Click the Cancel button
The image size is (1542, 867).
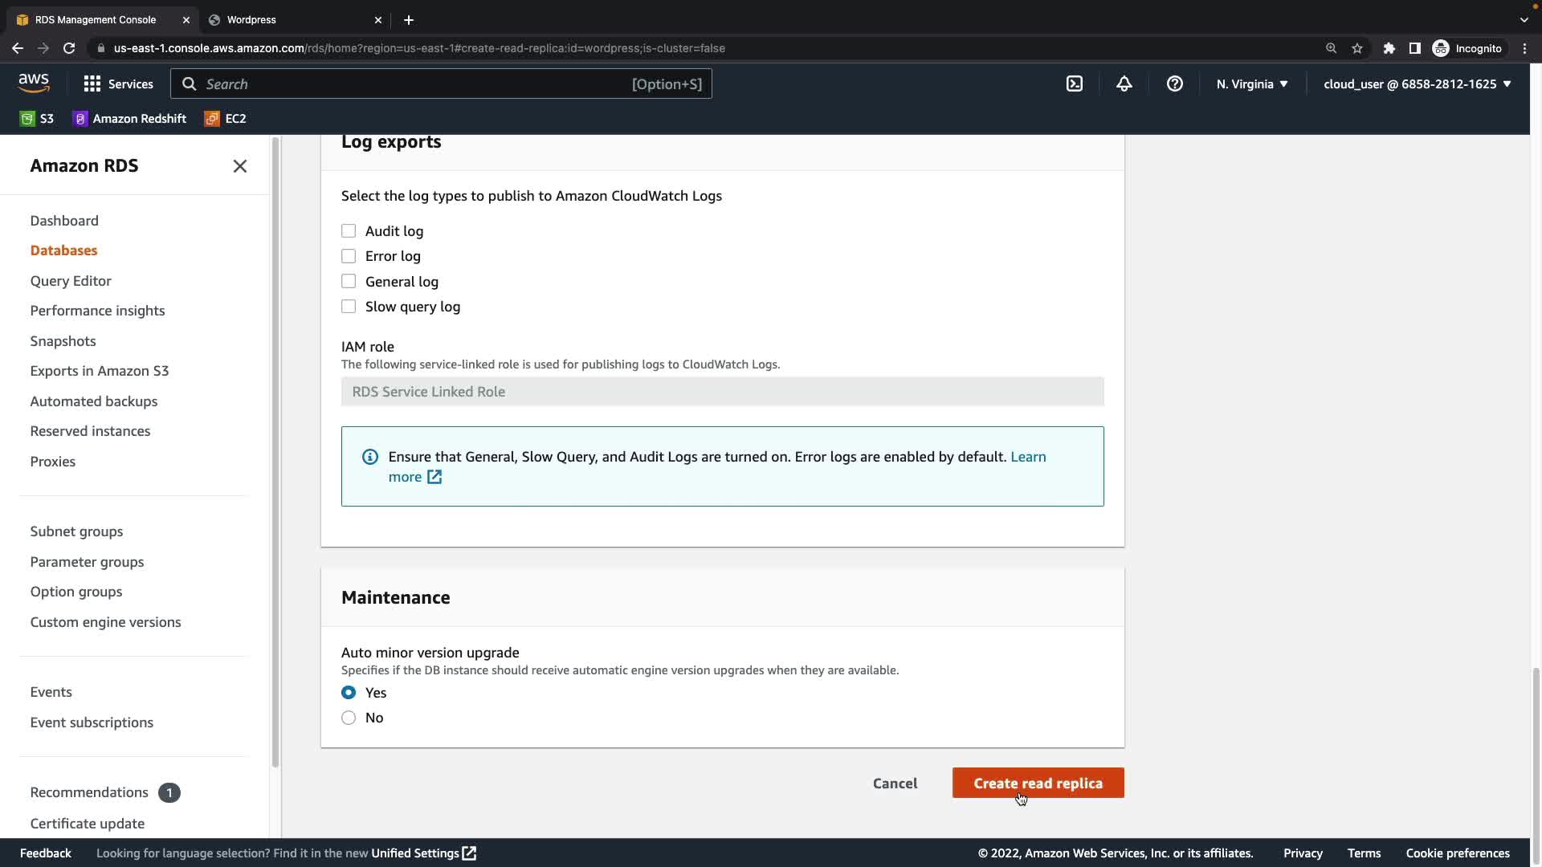pos(895,783)
